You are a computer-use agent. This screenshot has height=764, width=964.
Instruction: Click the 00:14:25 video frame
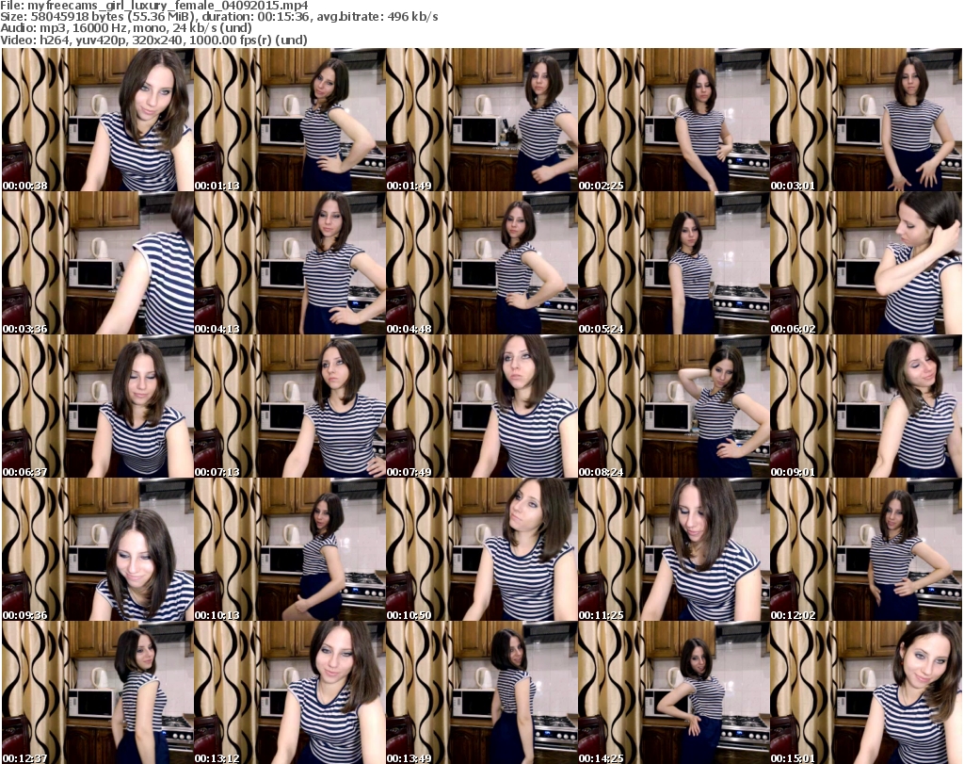point(673,692)
